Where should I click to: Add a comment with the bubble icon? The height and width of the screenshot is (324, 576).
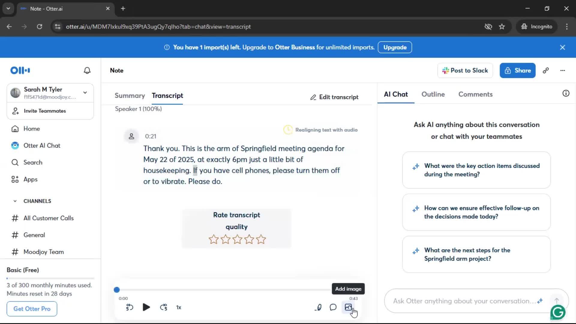pos(333,307)
